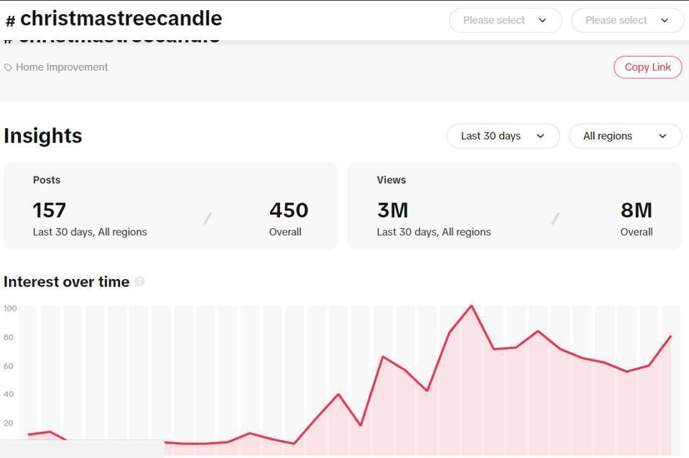Click the 450 Overall posts figure
689x458 pixels.
(x=289, y=210)
